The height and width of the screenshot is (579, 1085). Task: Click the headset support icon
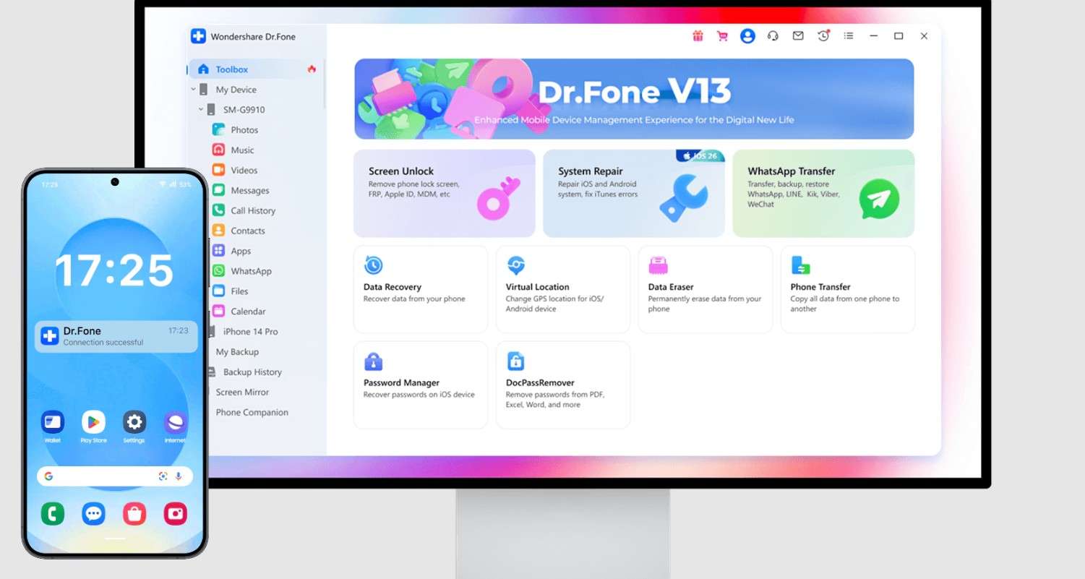tap(773, 36)
